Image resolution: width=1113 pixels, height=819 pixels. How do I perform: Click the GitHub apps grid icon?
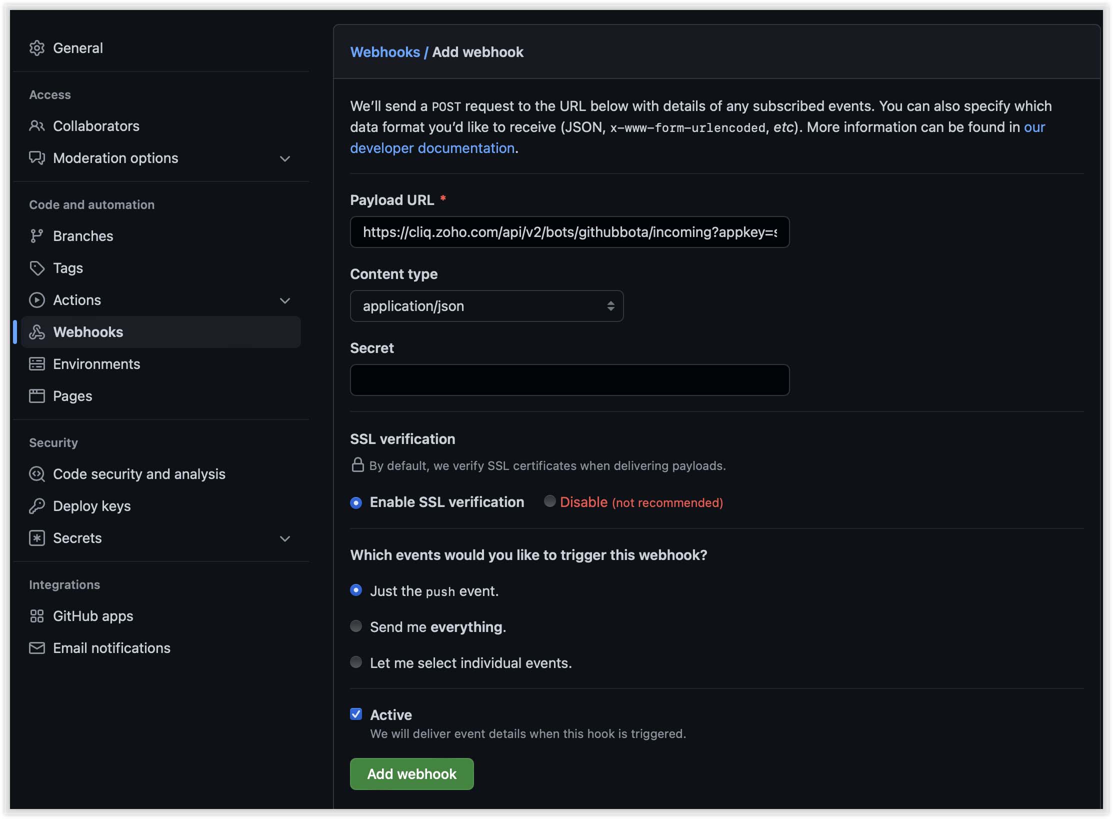(37, 616)
